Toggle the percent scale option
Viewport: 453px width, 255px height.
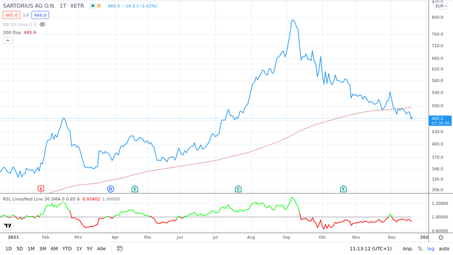click(x=420, y=249)
